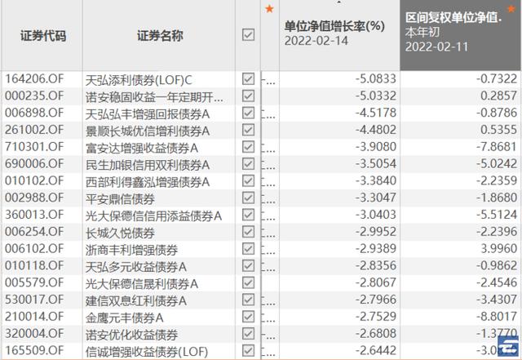Click fund name 平安鼎信债券
This screenshot has height=360, width=522.
coord(120,199)
